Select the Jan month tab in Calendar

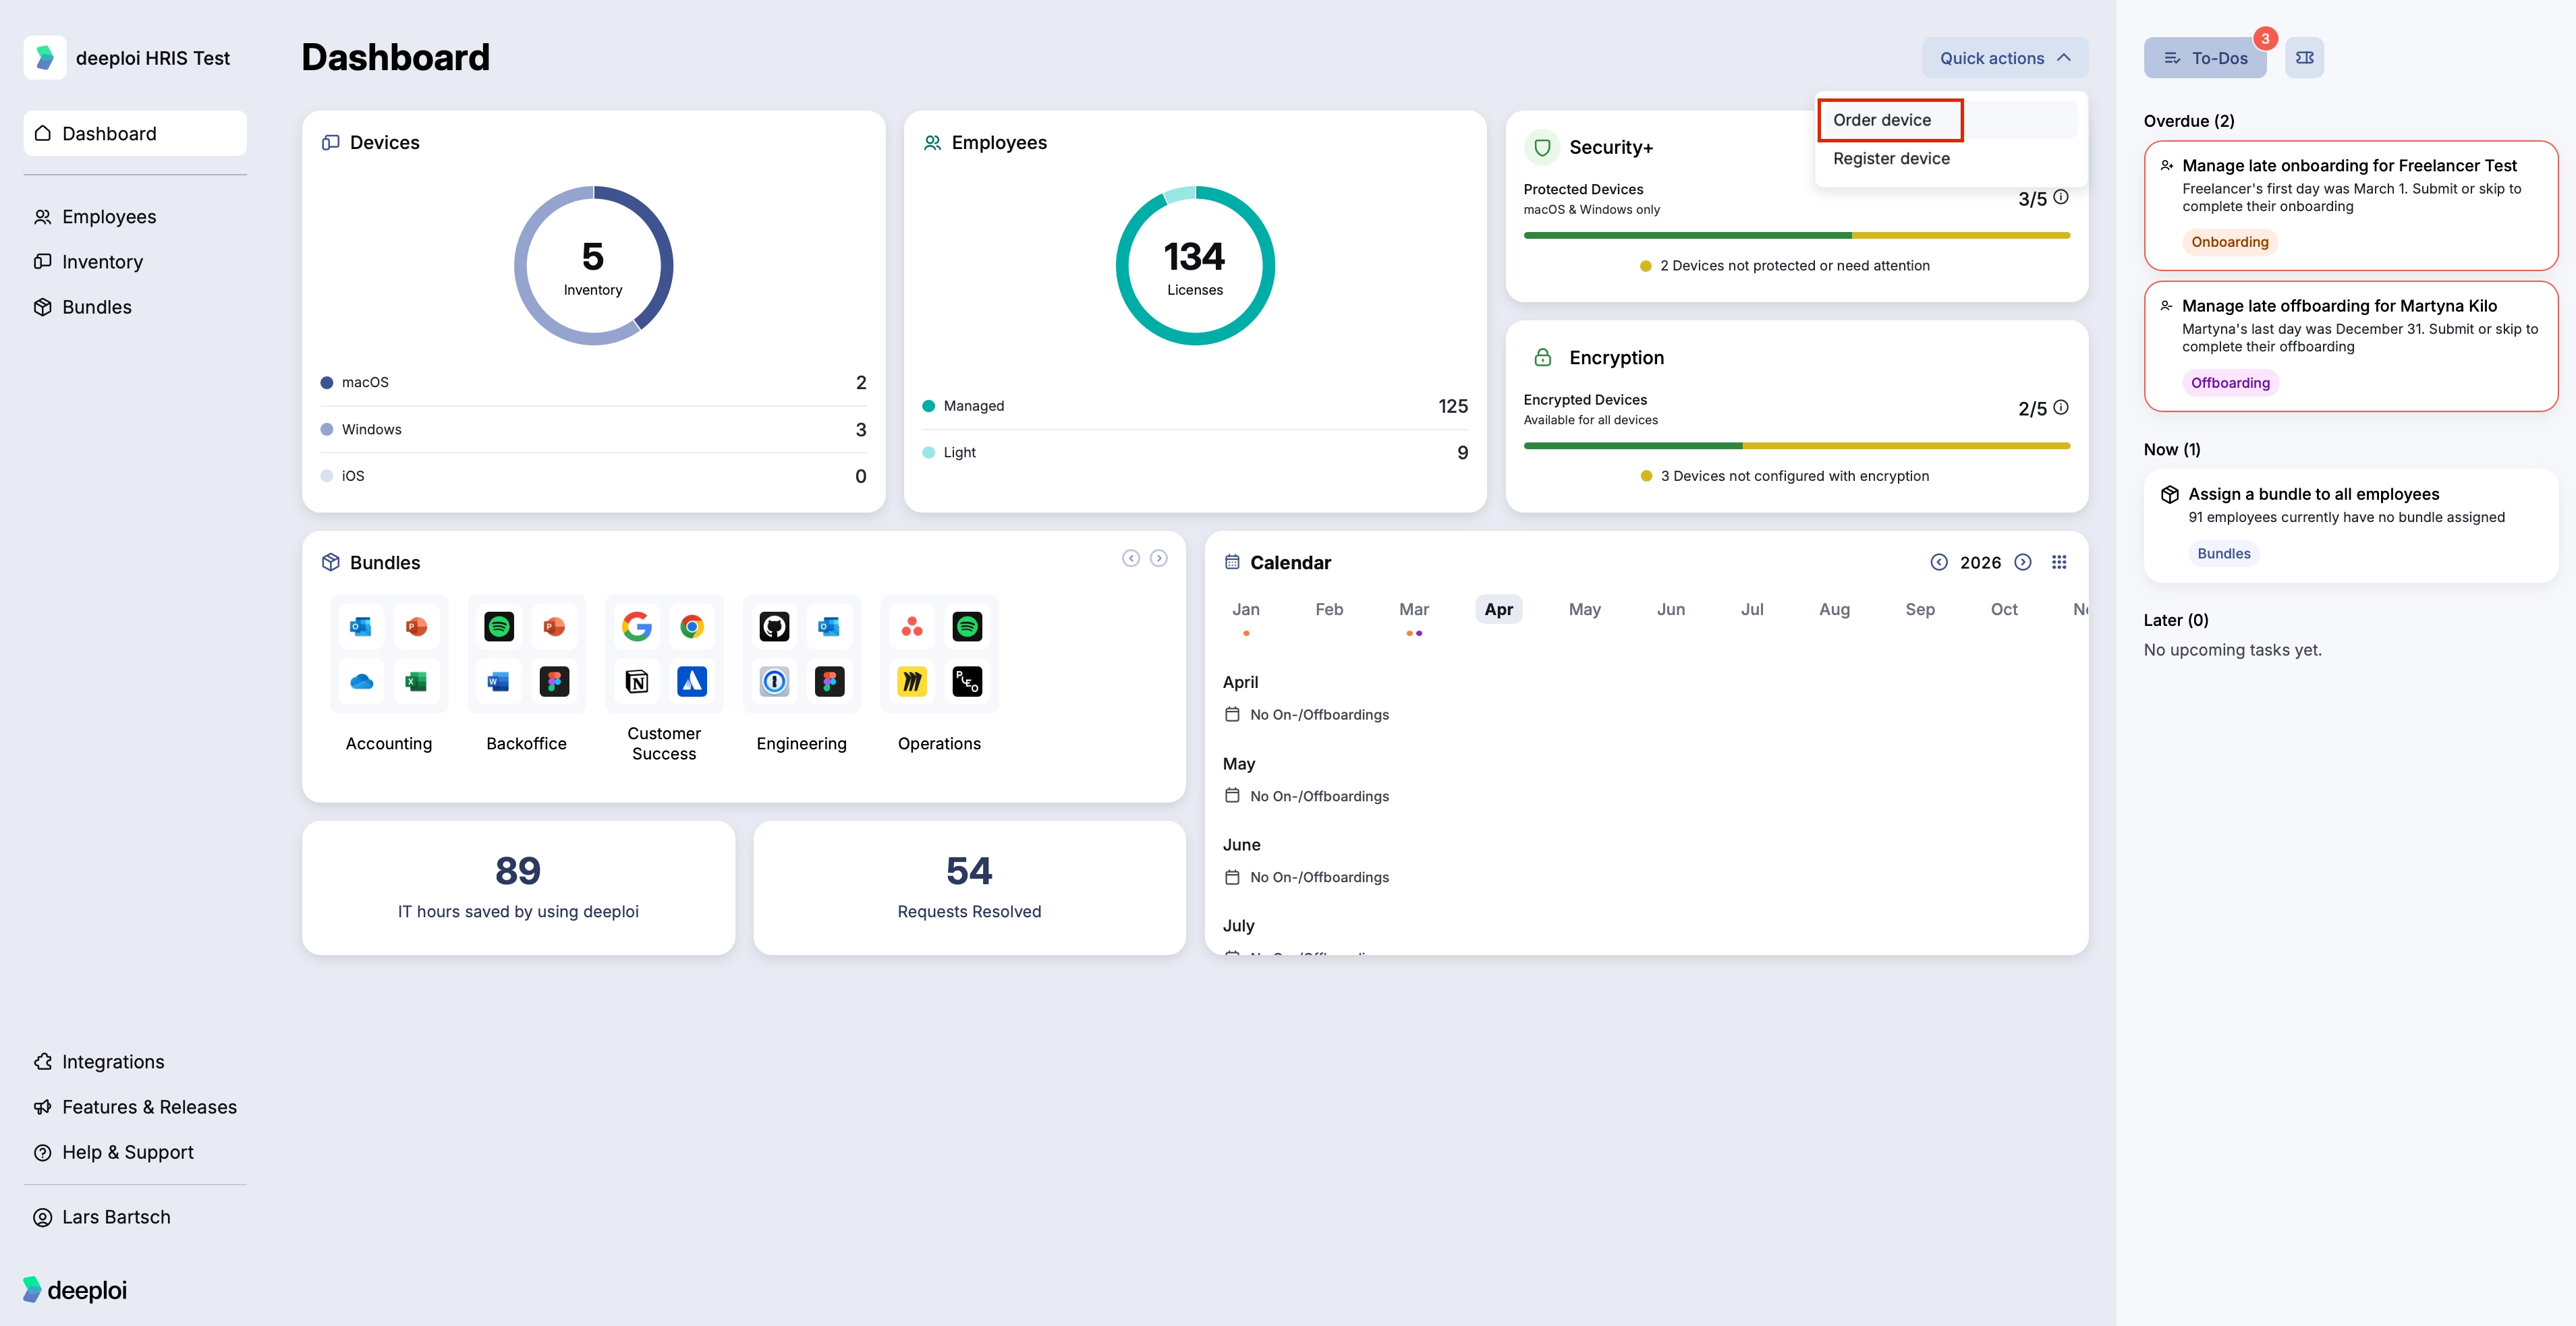click(1246, 610)
